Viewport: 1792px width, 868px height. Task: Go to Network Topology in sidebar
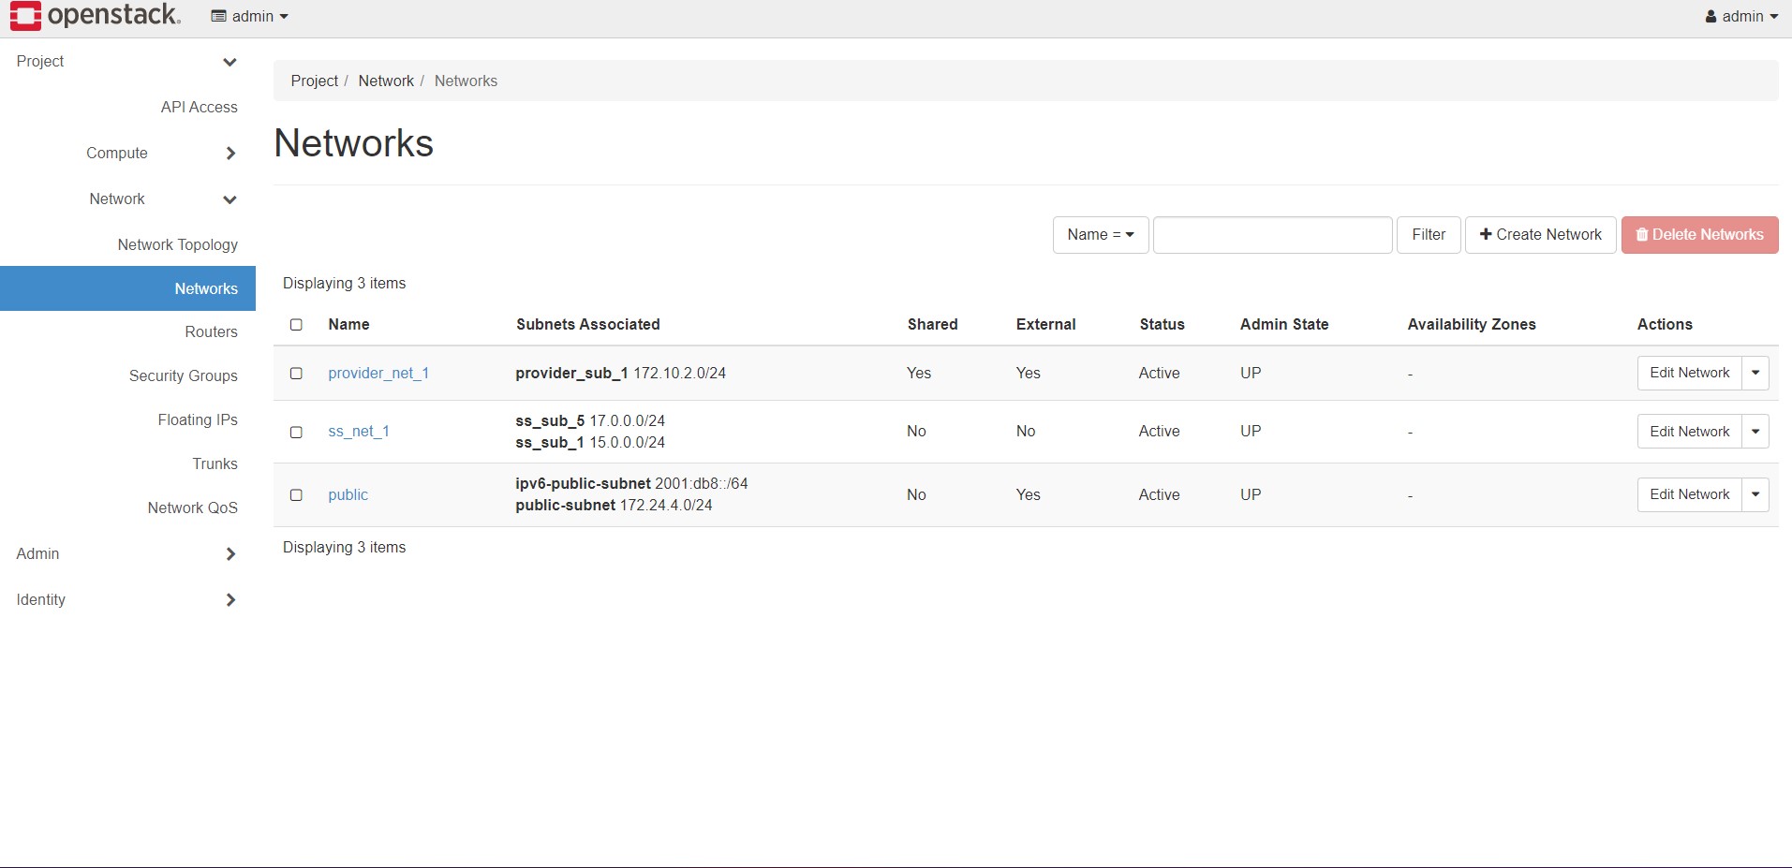[x=177, y=244]
